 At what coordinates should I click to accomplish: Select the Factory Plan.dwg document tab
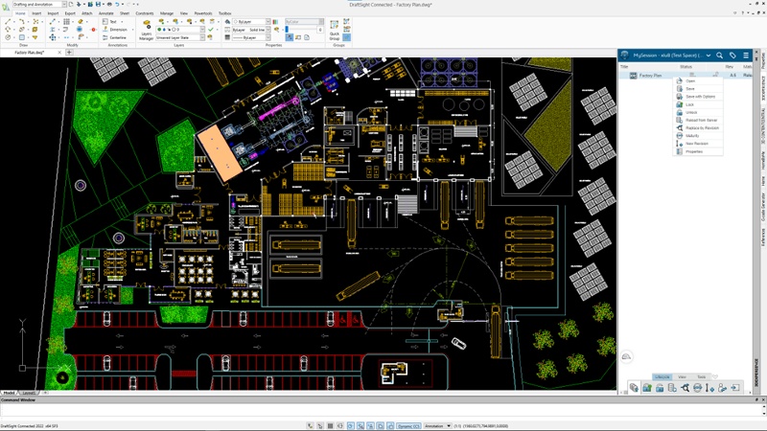(29, 52)
